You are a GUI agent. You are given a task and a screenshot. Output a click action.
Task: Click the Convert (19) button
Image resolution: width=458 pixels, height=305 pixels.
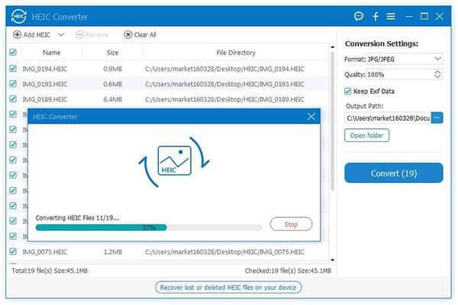(394, 173)
